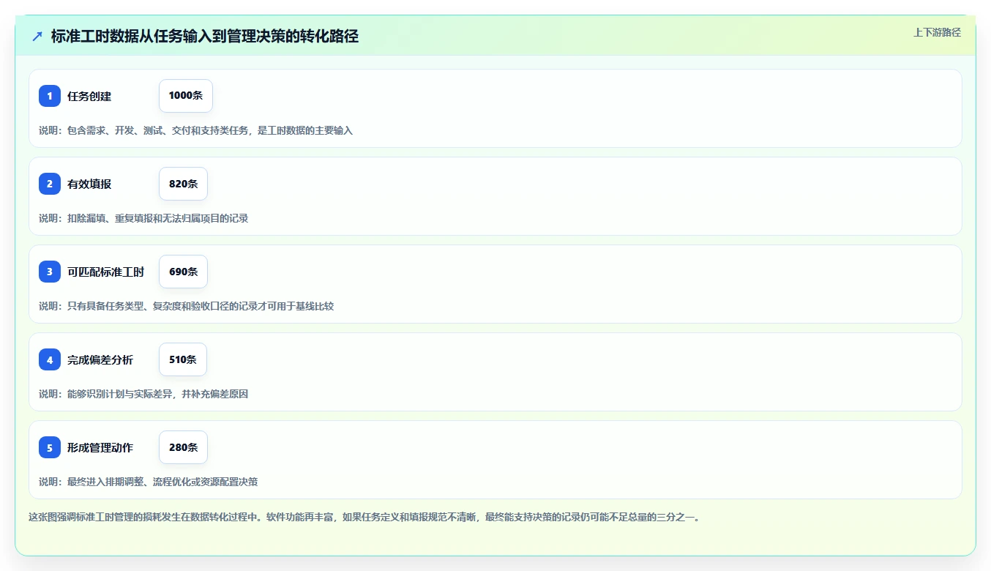Click the description starting 说明：能够识别计划与实际差异

[x=143, y=394]
